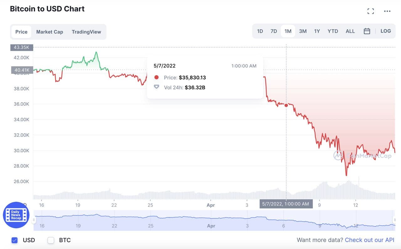The width and height of the screenshot is (401, 249).
Task: Switch to the Market Cap tab
Action: [49, 32]
